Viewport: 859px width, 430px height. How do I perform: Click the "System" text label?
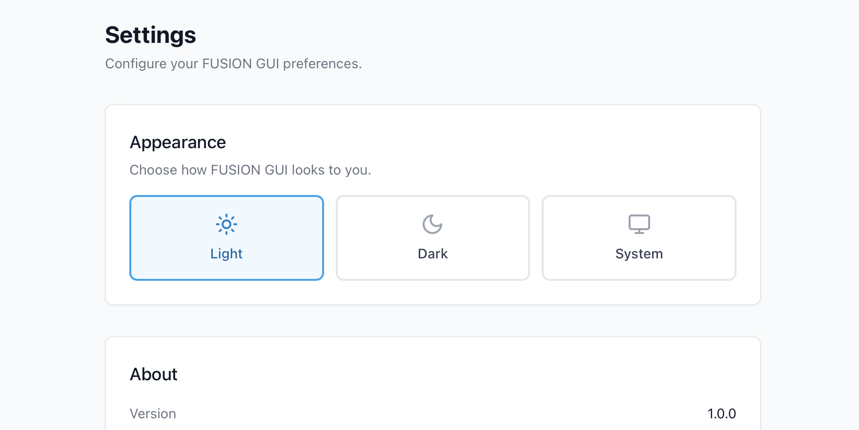pyautogui.click(x=639, y=254)
